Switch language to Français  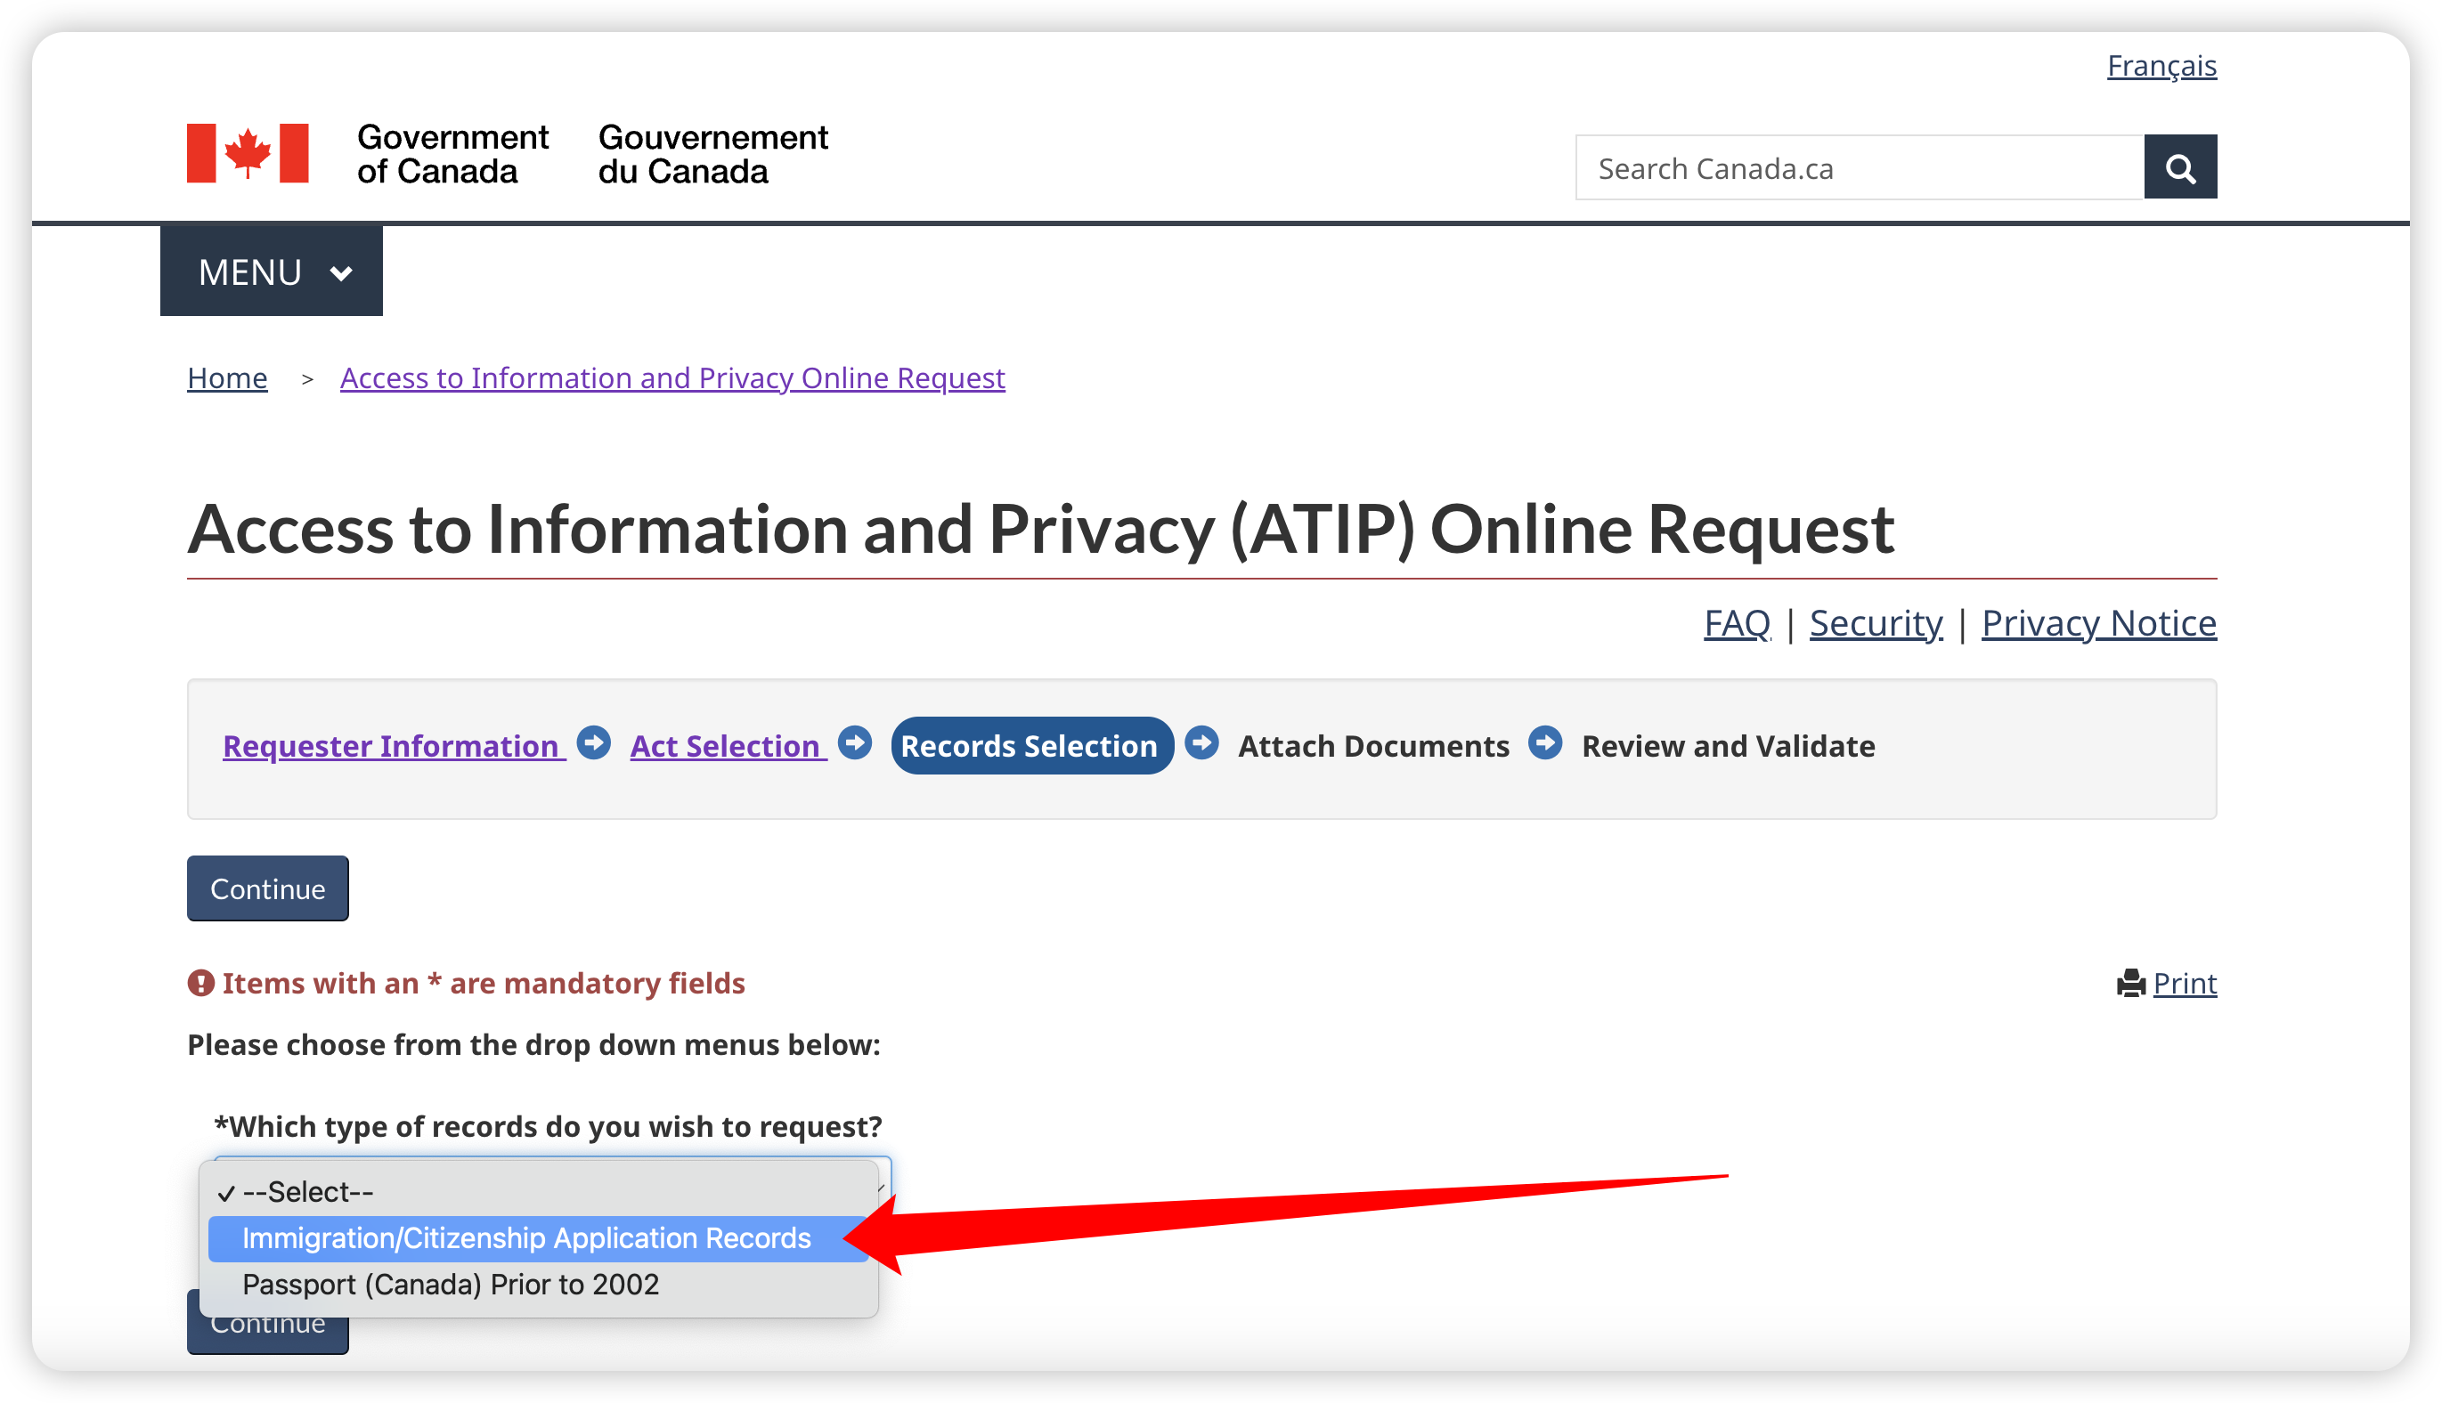pos(2161,66)
